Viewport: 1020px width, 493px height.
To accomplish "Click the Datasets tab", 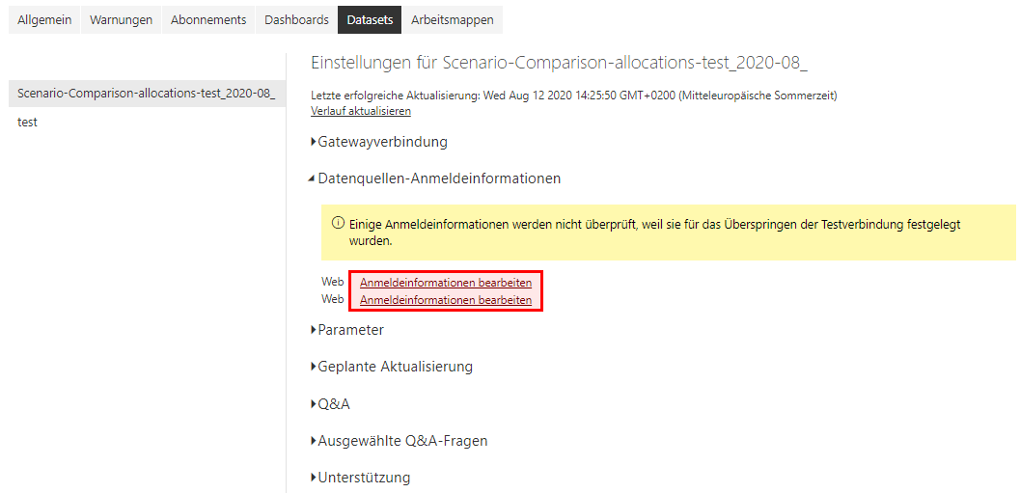I will pos(370,19).
